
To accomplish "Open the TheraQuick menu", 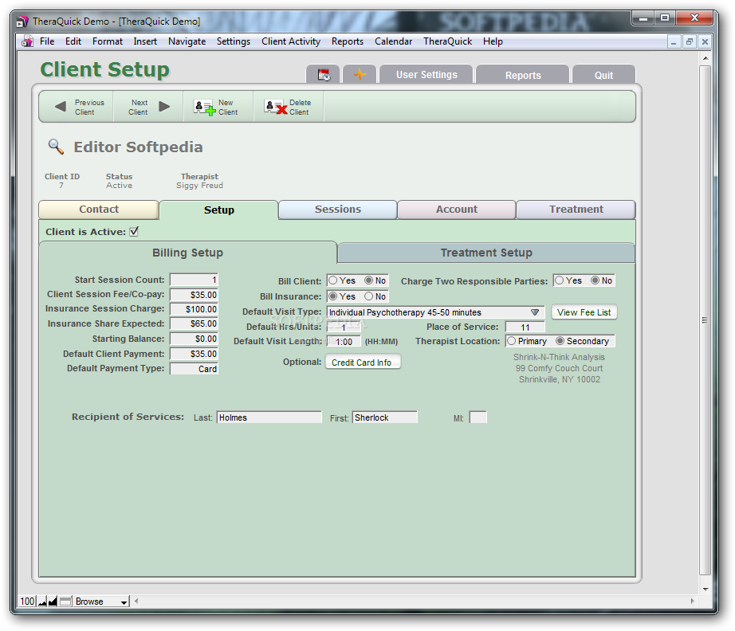I will (448, 41).
